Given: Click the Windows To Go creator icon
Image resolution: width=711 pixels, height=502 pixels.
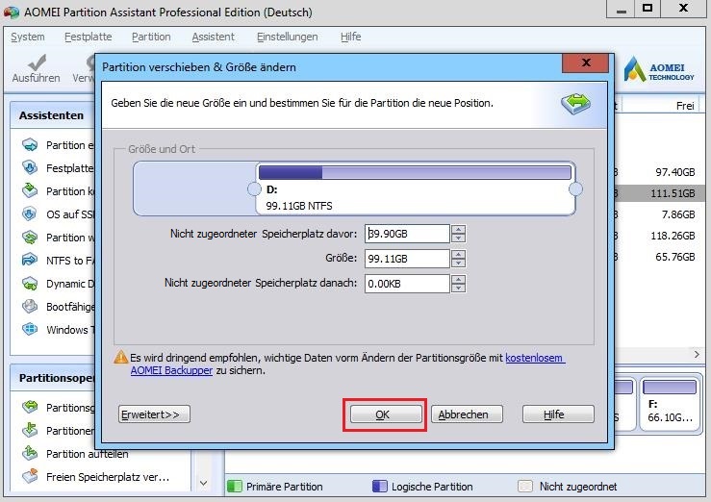Looking at the screenshot, I should pos(30,330).
